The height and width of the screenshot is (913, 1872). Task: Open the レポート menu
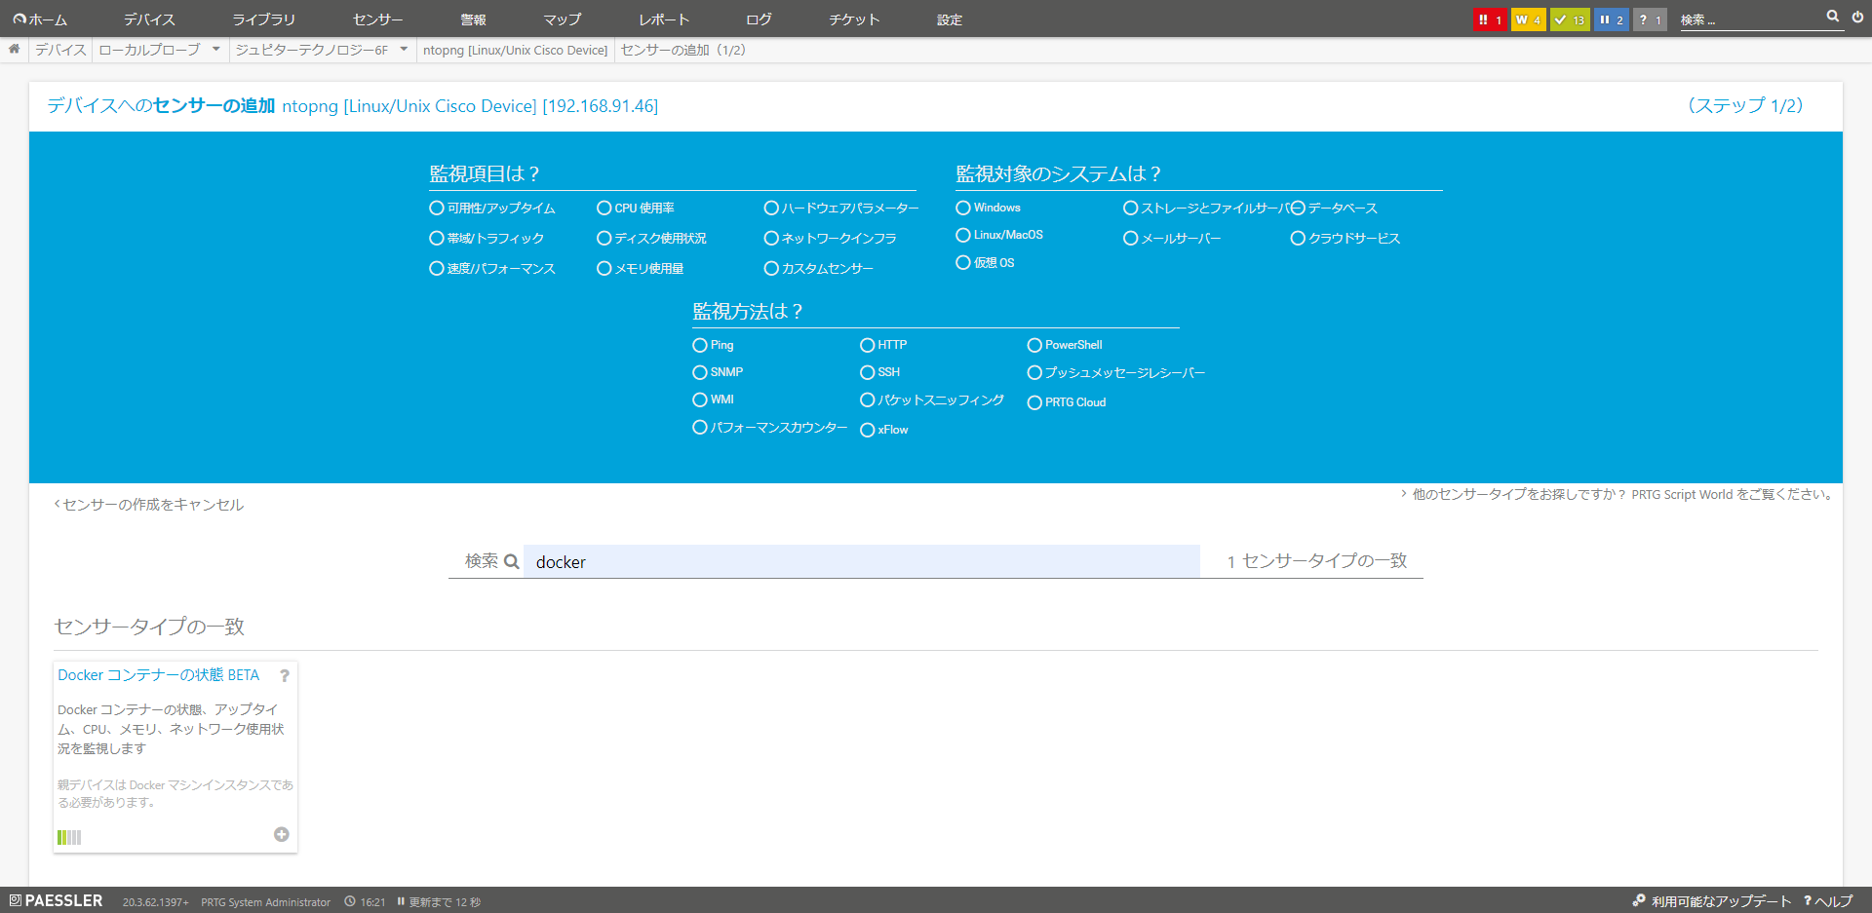tap(664, 19)
